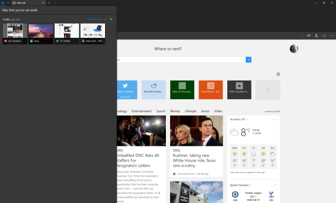This screenshot has height=203, width=336.
Task: Switch to Sports news category
Action: [x=161, y=111]
